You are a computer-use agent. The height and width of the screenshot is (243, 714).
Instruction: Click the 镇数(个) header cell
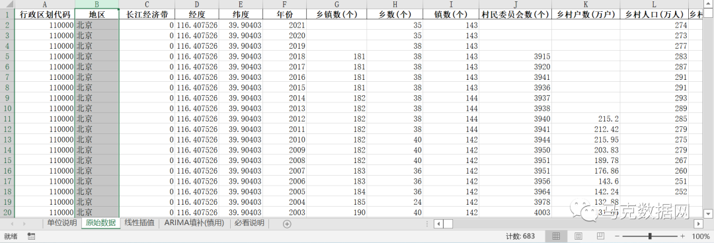(x=451, y=14)
